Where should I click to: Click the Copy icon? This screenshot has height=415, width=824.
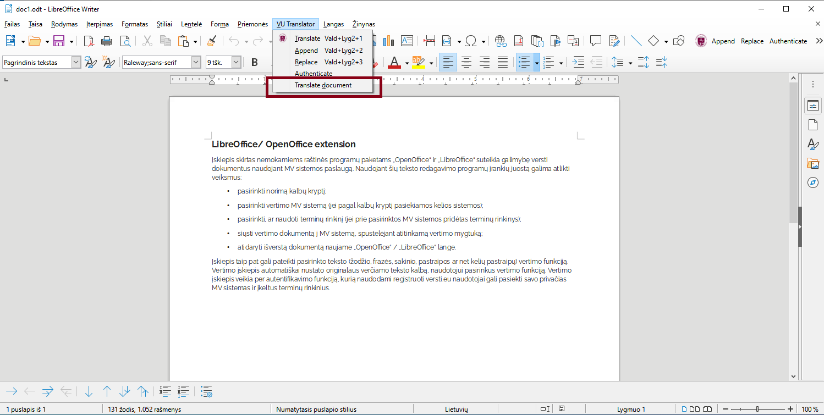166,41
